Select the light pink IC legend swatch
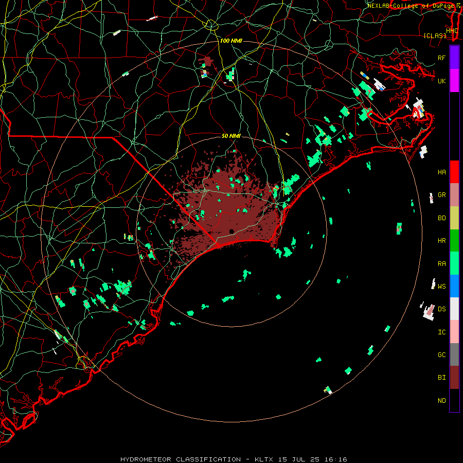Viewport: 463px width, 463px height. (454, 332)
